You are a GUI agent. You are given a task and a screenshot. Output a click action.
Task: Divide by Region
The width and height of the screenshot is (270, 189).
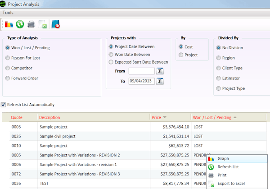[218, 58]
